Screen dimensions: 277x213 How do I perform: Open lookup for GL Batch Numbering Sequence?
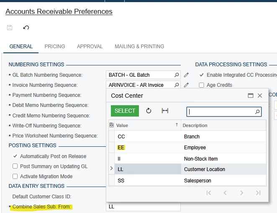pyautogui.click(x=177, y=75)
